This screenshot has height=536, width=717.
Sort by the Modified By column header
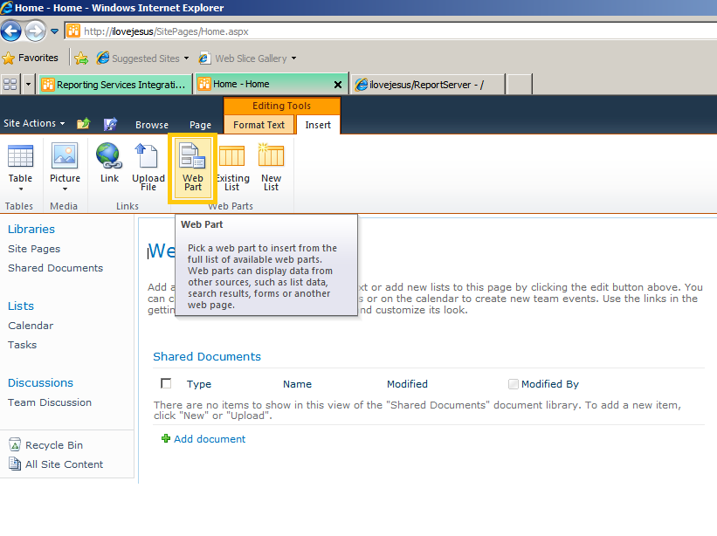[550, 384]
